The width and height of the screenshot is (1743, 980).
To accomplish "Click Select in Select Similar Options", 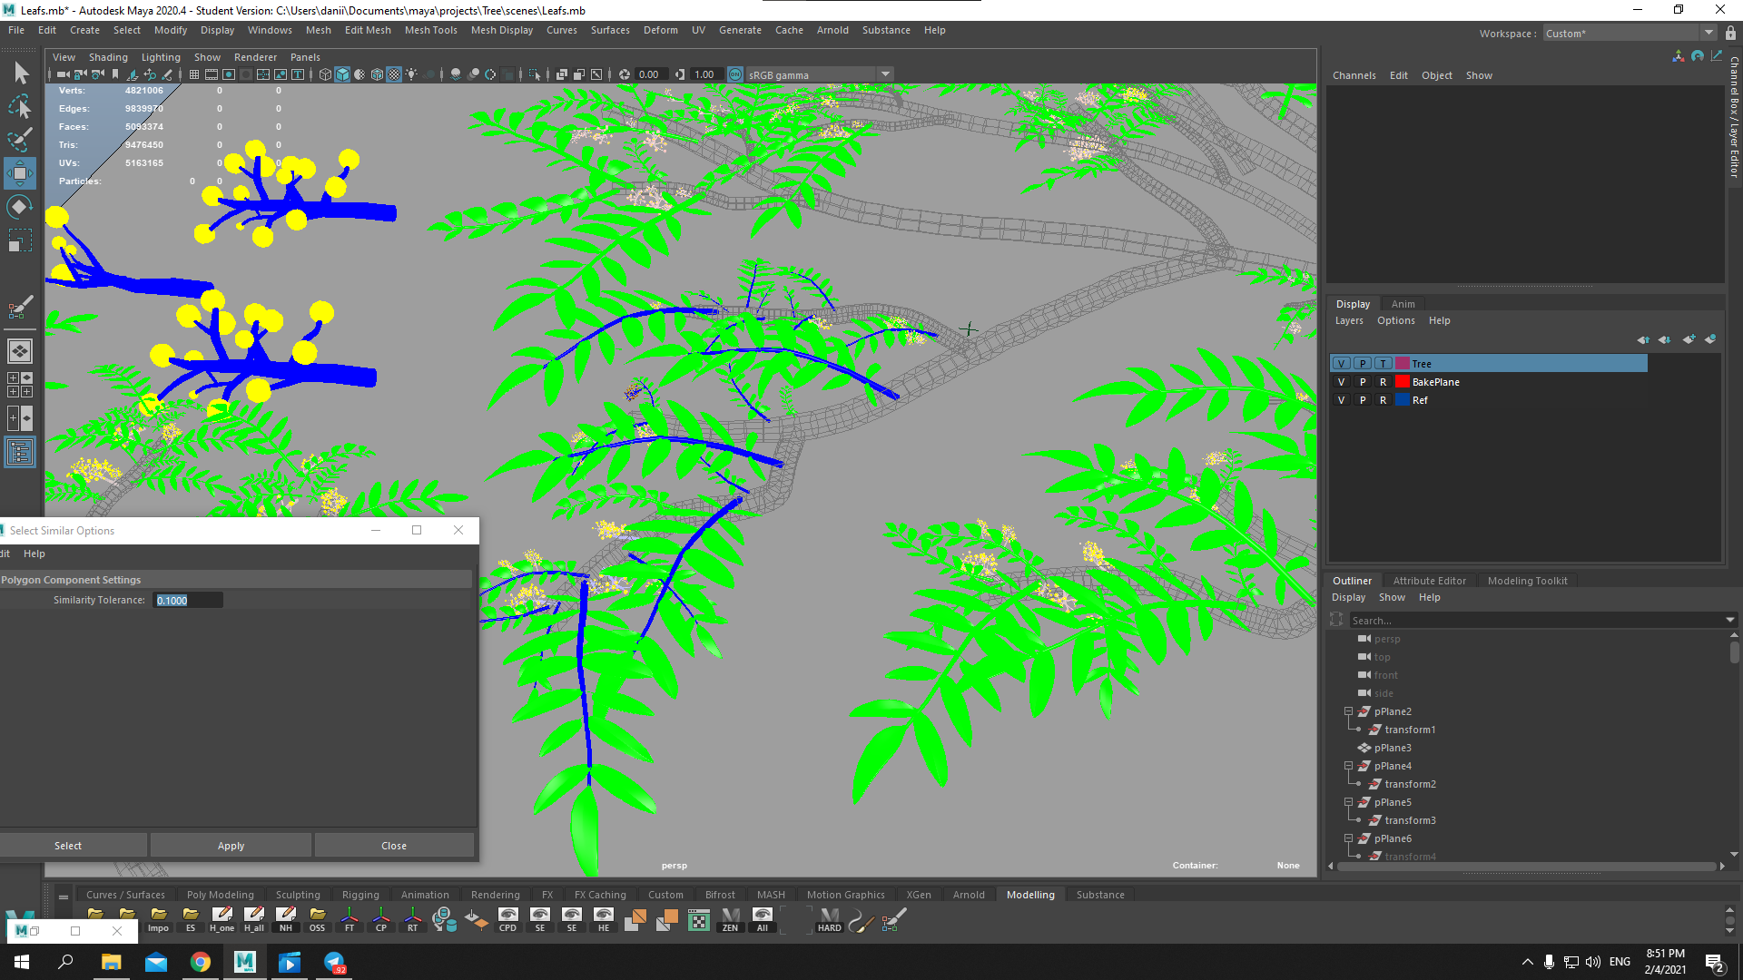I will (x=68, y=846).
